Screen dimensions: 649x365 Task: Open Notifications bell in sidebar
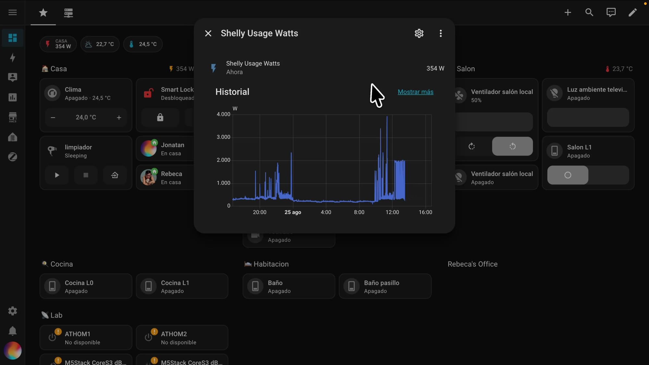[12, 331]
